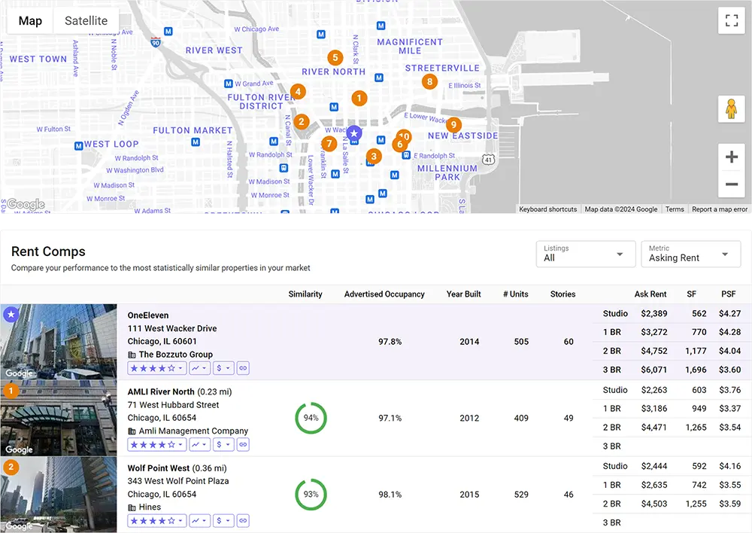Click orange map marker 5 near River North
Image resolution: width=752 pixels, height=533 pixels.
[x=335, y=57]
